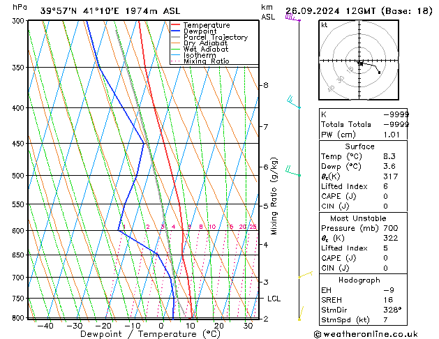Click the Surface Lifted Index value 6
The width and height of the screenshot is (439, 339).
[386, 186]
